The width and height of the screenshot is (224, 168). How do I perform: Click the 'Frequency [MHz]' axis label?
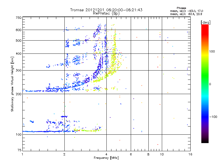(106, 158)
